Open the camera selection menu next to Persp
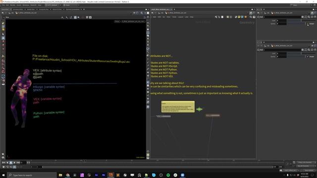317x178 pixels. [x=133, y=21]
